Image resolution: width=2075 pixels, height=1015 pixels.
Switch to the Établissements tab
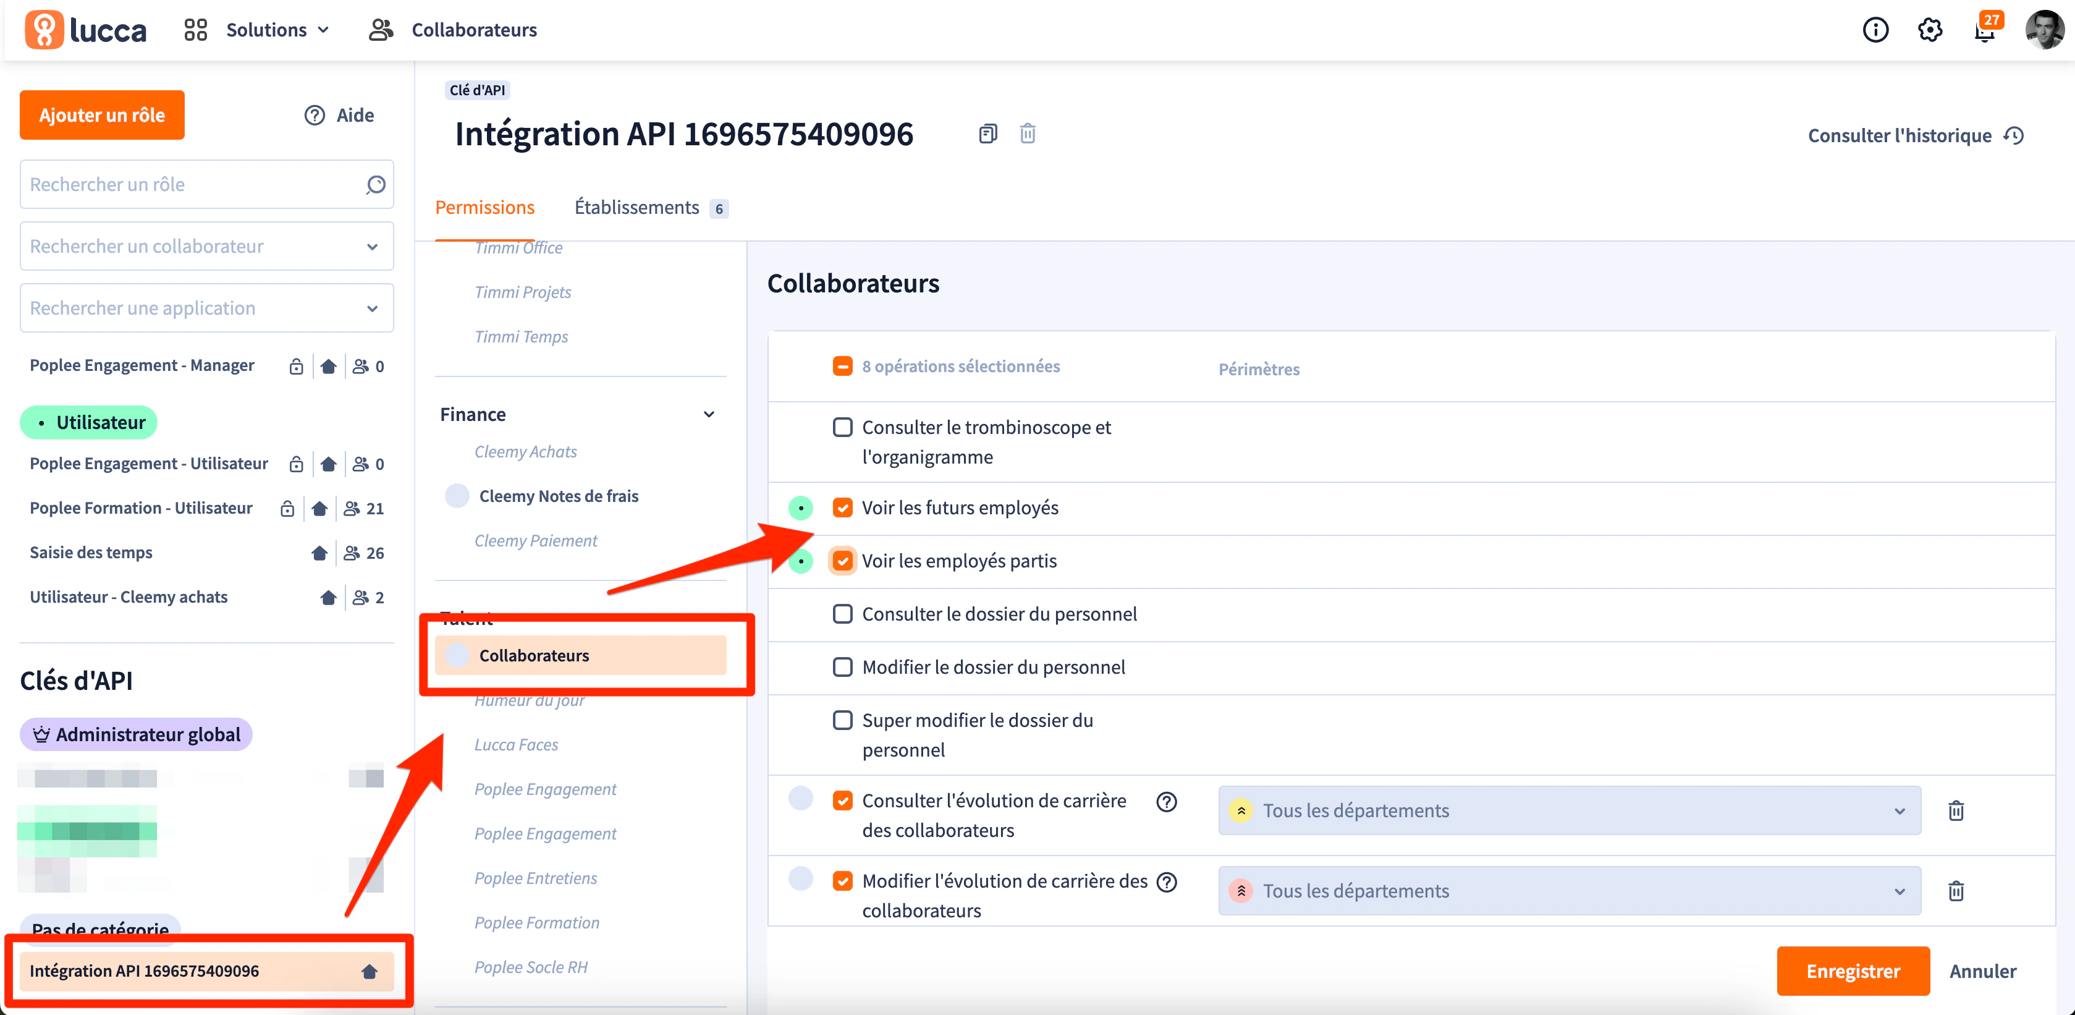(x=638, y=207)
